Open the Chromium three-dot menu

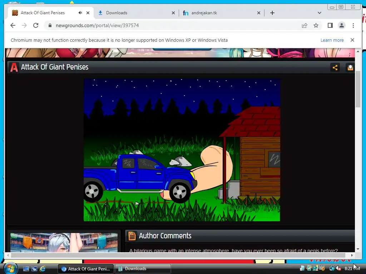pyautogui.click(x=353, y=25)
